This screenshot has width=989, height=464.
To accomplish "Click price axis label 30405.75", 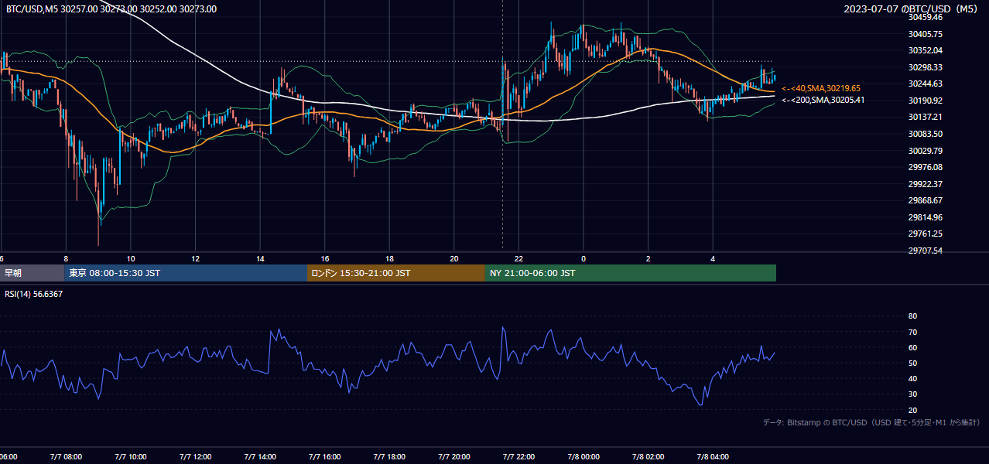I will pos(925,34).
